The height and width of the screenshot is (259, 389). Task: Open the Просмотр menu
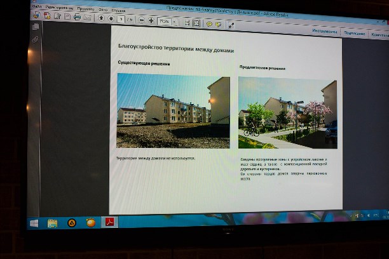pos(86,9)
